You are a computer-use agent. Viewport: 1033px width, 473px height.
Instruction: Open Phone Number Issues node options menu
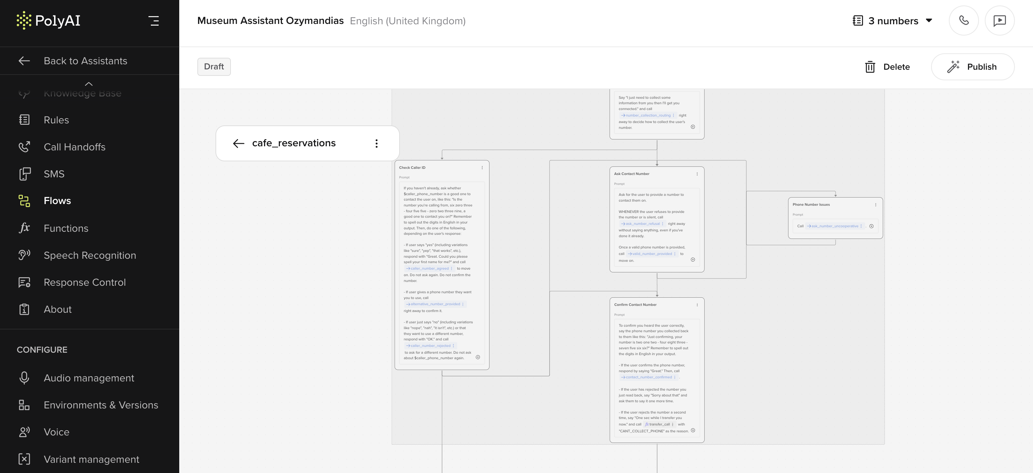[x=875, y=205]
